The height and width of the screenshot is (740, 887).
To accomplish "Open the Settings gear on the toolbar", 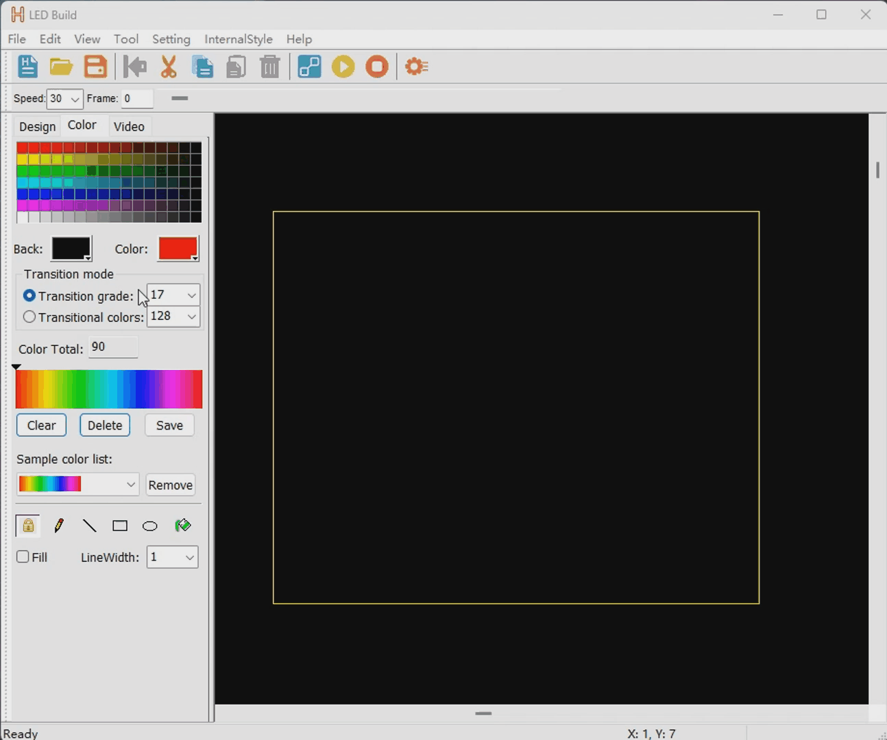I will [417, 66].
